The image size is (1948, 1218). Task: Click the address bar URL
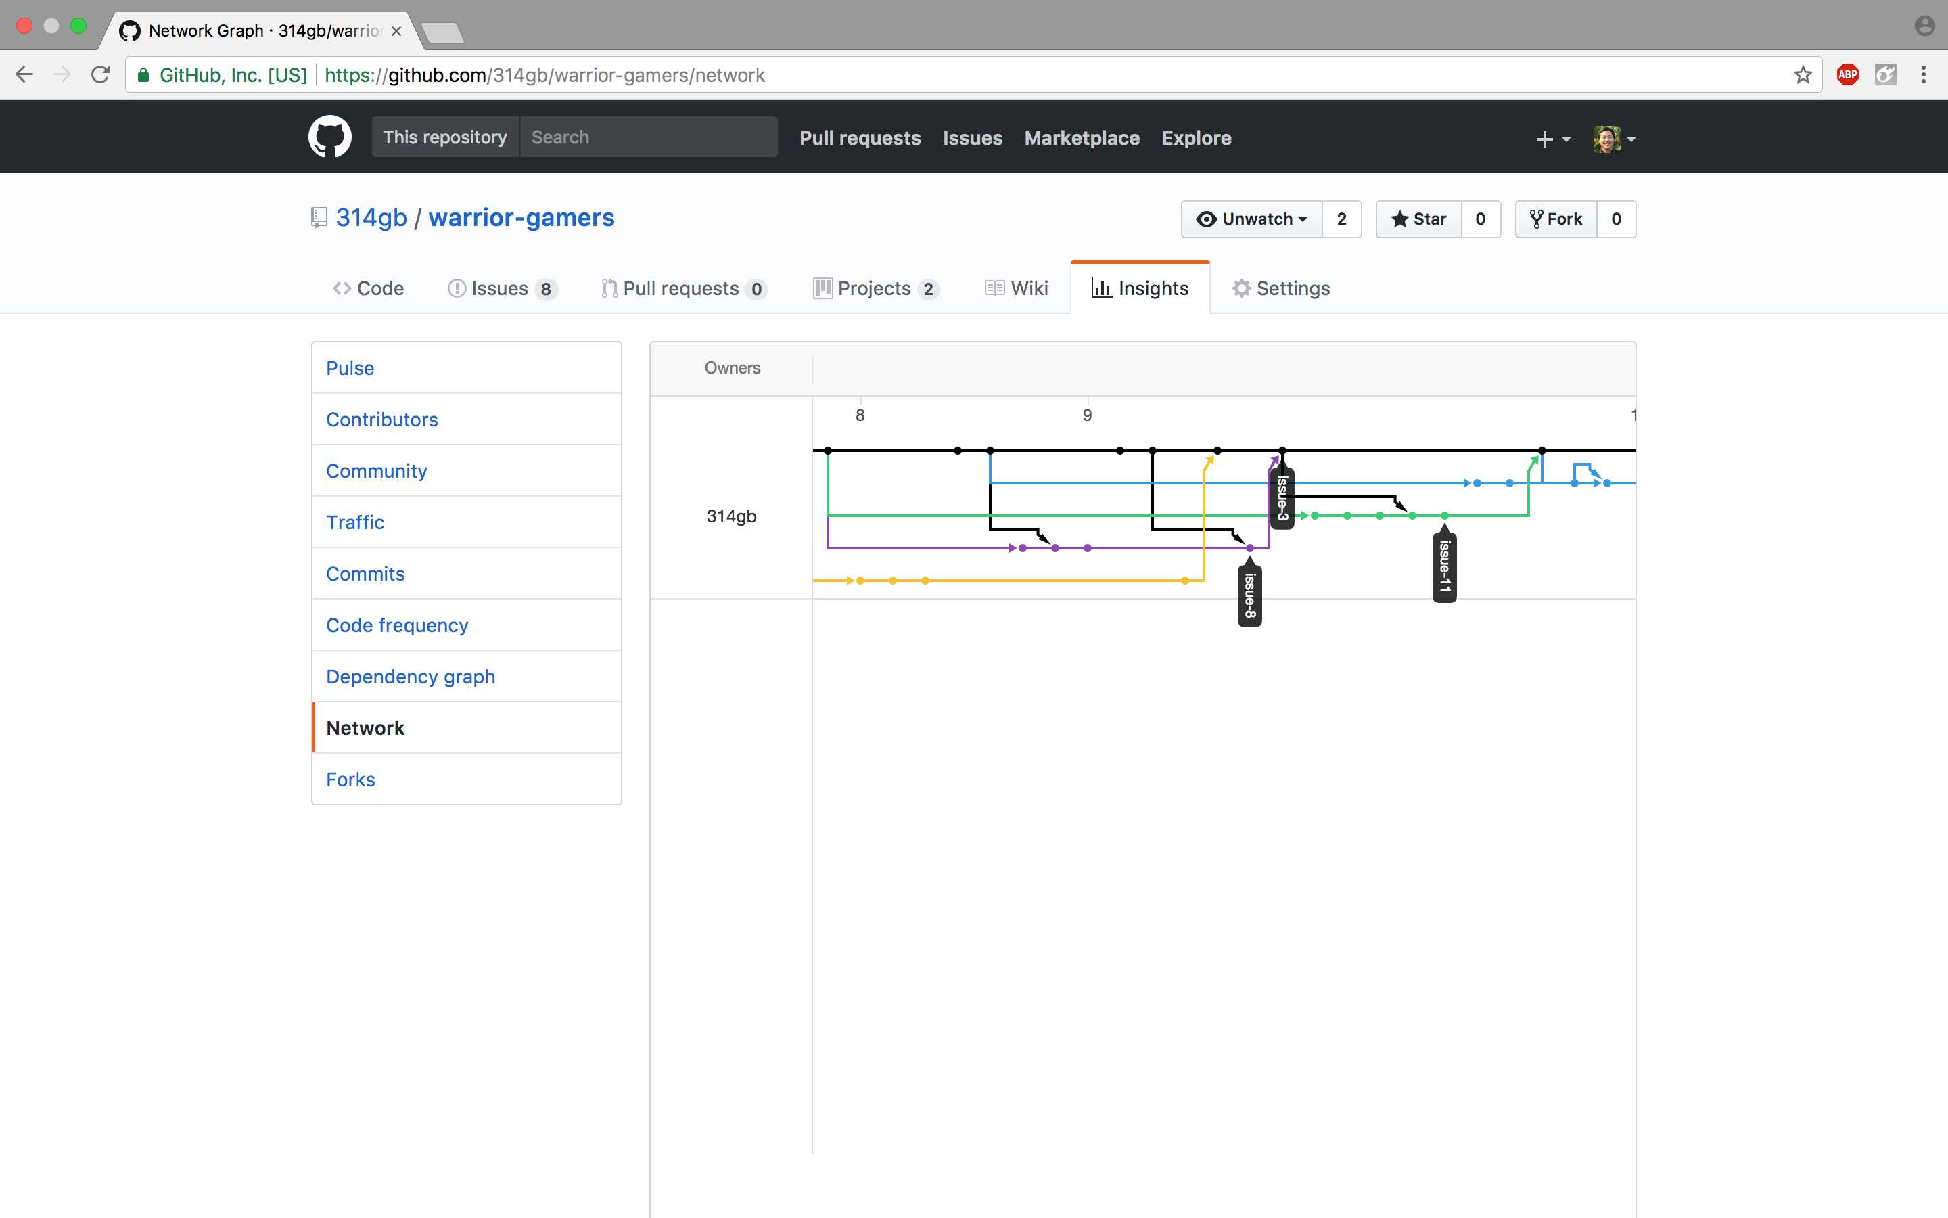coord(544,75)
